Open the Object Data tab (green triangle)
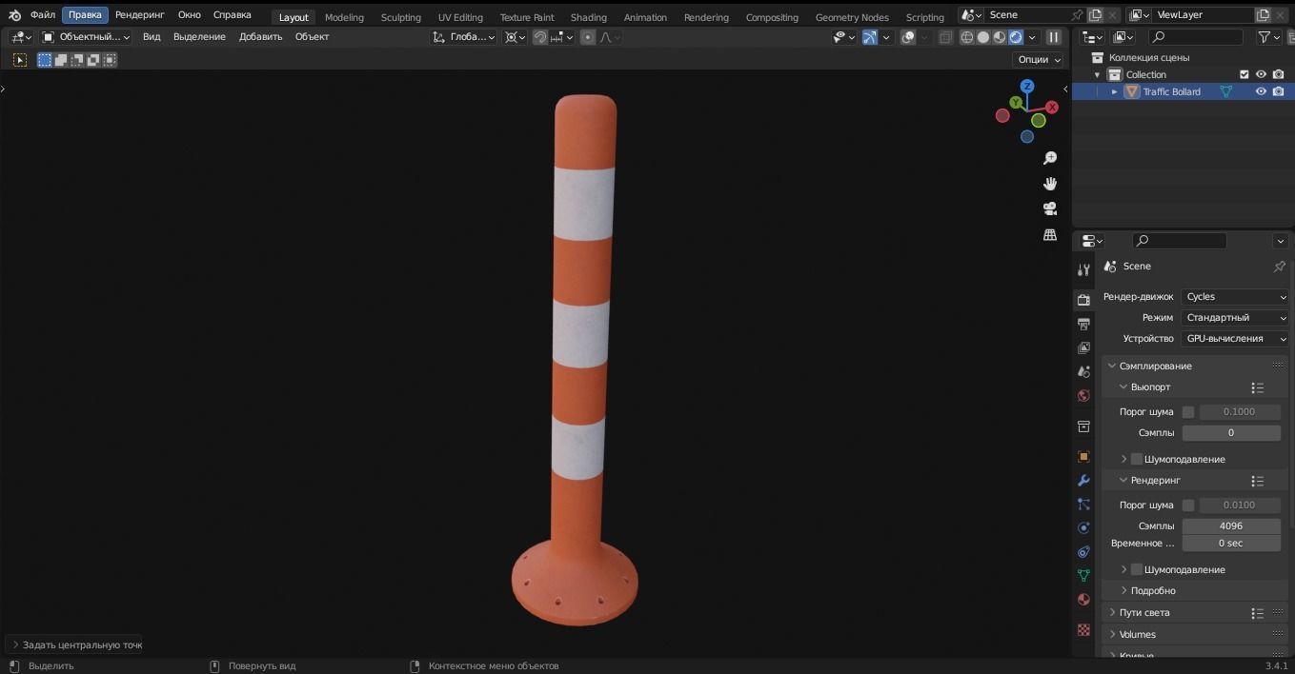This screenshot has width=1295, height=674. click(1083, 576)
